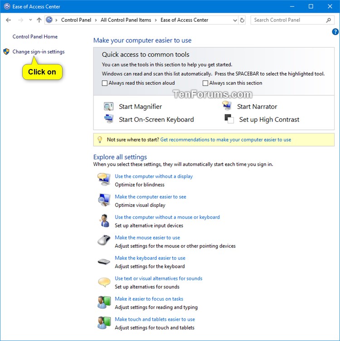Open 'Make it easier to focus on tasks'

coord(149,299)
